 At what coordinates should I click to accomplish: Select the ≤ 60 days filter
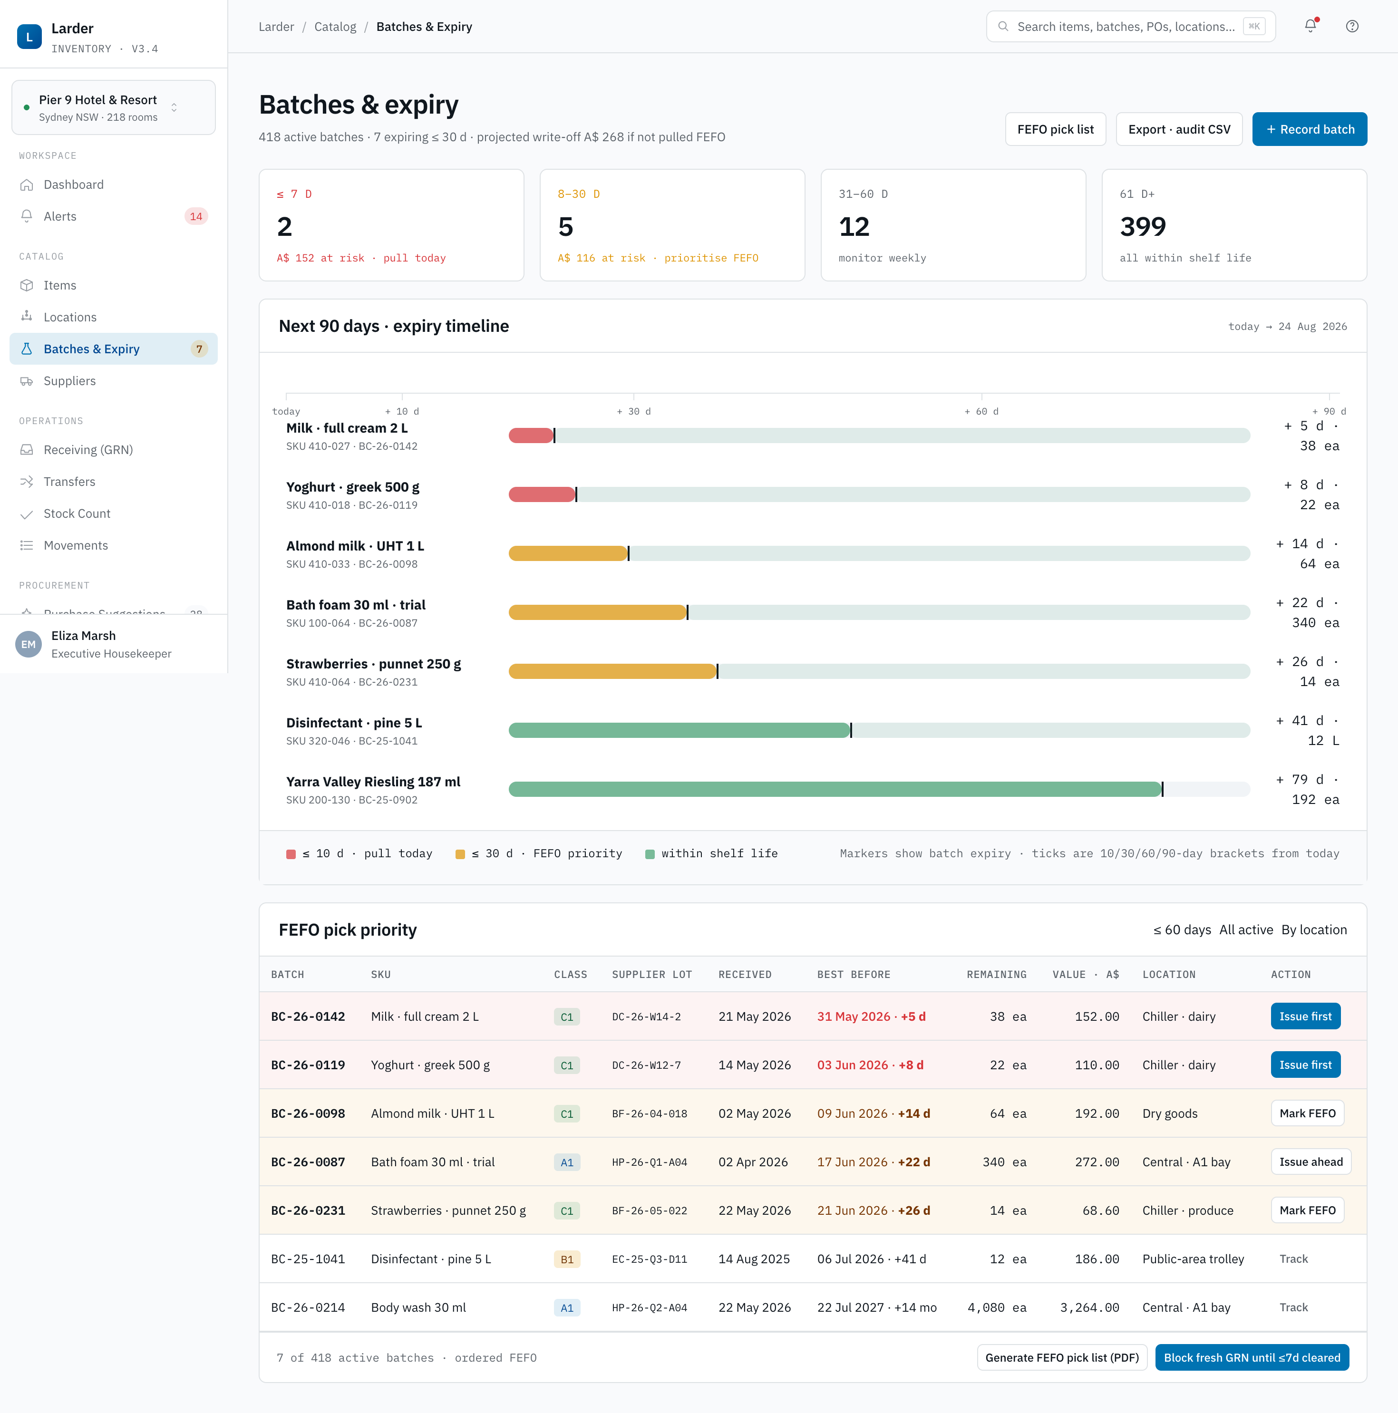pyautogui.click(x=1182, y=929)
